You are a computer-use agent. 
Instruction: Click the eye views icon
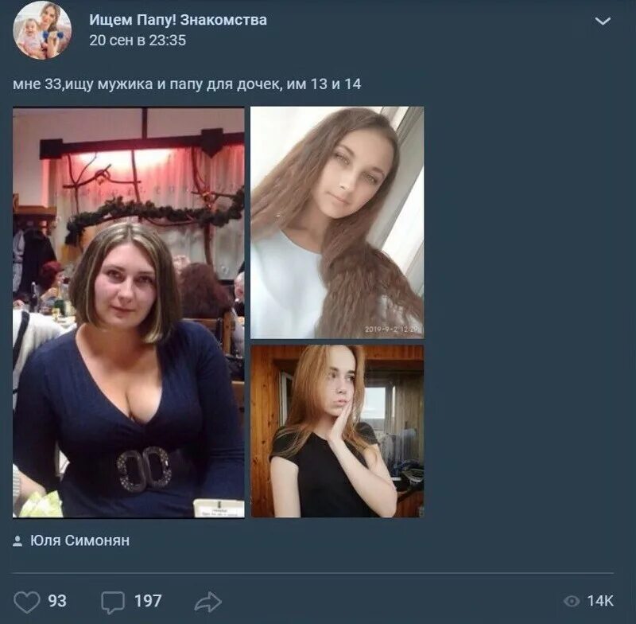[572, 601]
